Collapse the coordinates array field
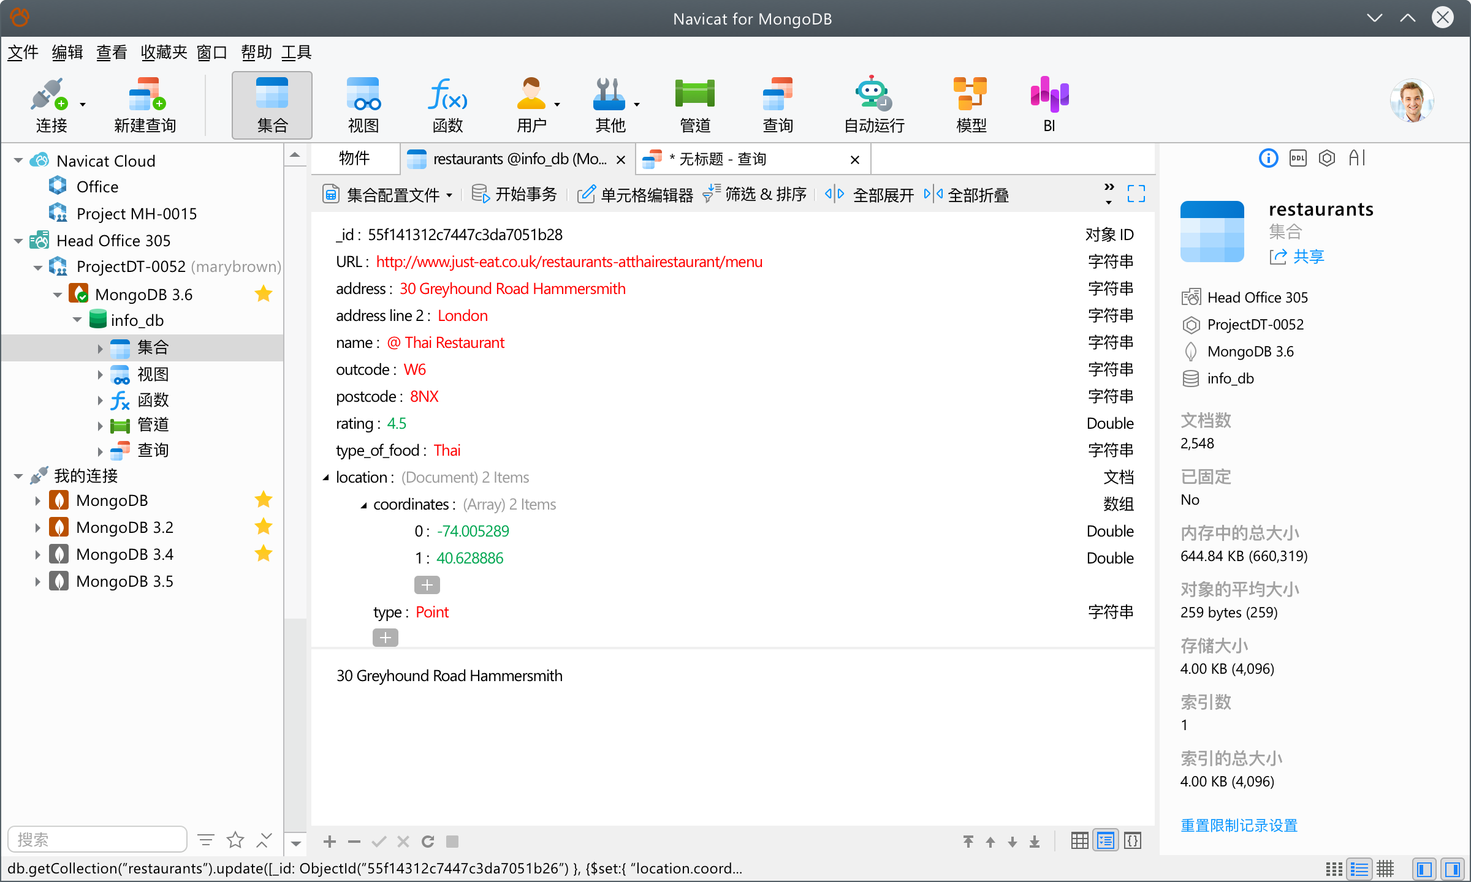The width and height of the screenshot is (1471, 882). click(x=363, y=504)
